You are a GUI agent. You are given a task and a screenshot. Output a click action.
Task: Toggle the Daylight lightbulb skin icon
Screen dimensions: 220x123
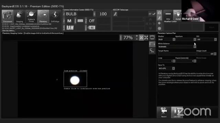[x=178, y=15]
